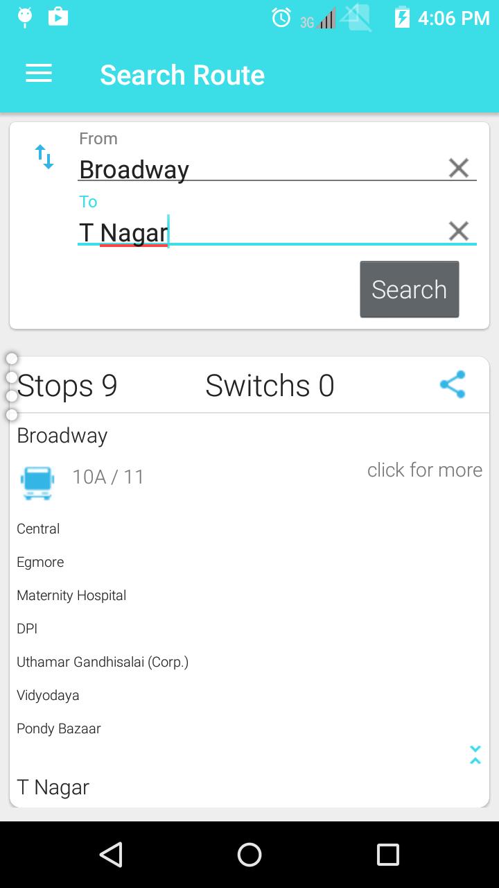Clear the To field T Nagar

click(458, 231)
